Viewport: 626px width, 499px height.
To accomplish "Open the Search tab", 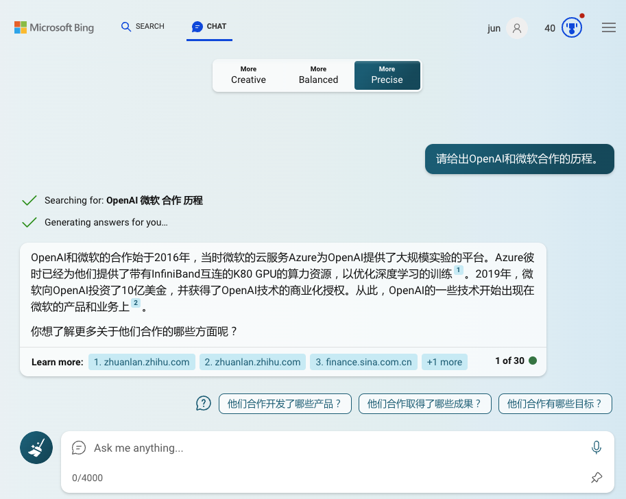I will coord(143,26).
